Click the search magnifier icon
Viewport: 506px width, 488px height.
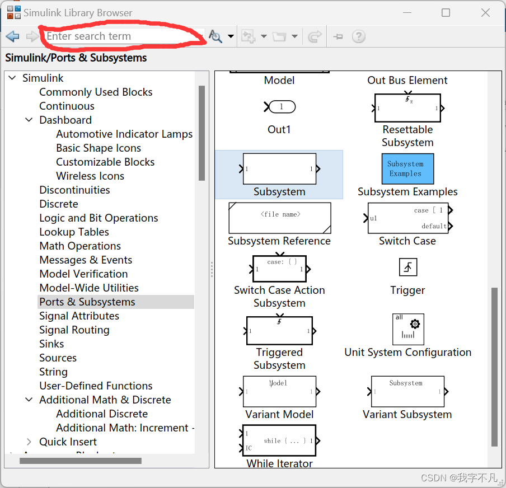(215, 36)
